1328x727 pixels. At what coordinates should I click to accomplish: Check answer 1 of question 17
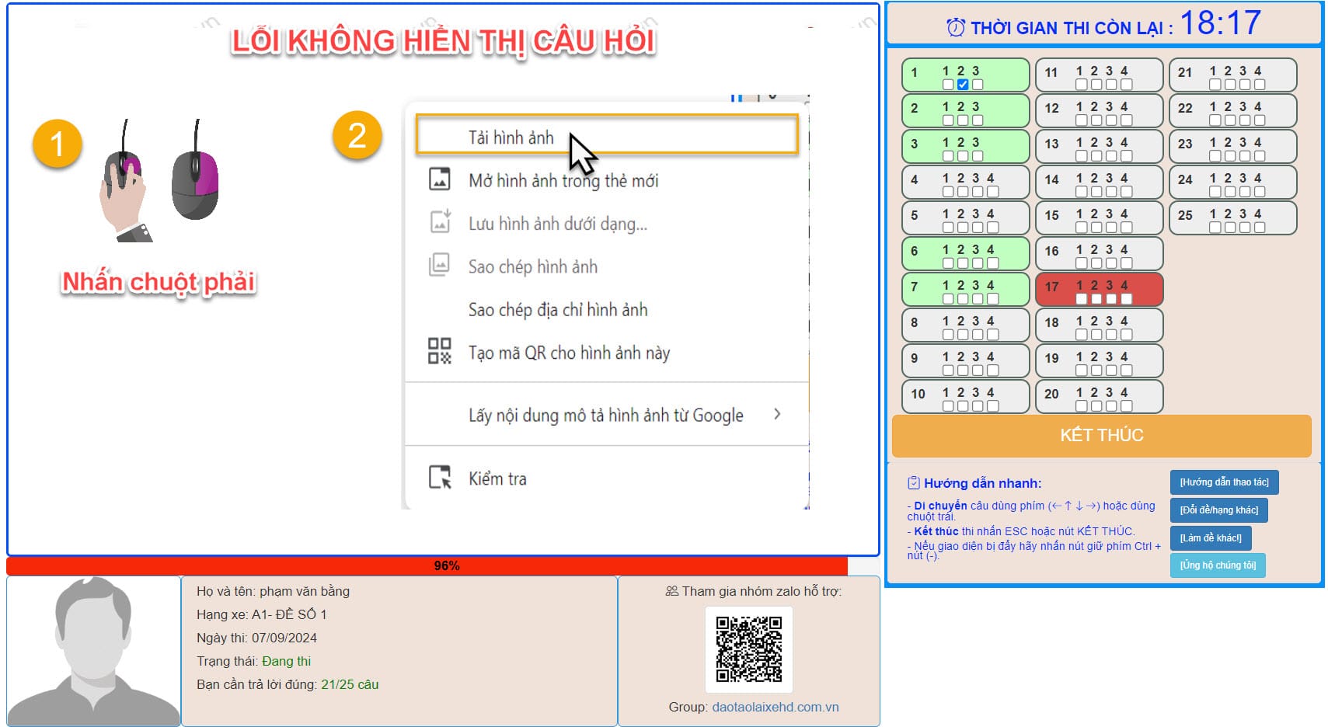coord(1081,299)
